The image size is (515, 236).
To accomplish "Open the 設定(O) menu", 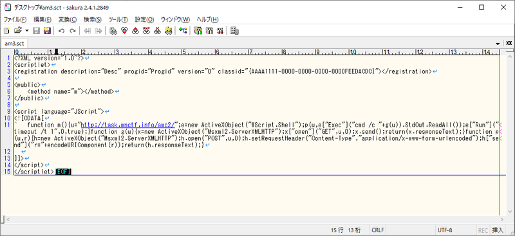I will (x=144, y=19).
